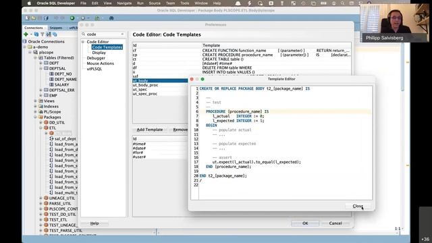Click the refresh icon in Connections toolbar

tap(36, 34)
